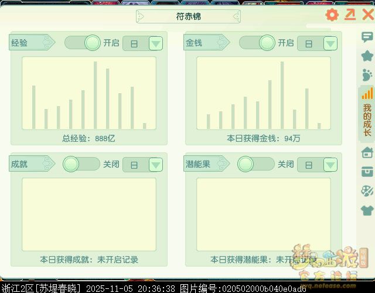Select the star icon in sidebar
The width and height of the screenshot is (375, 293).
pyautogui.click(x=367, y=56)
